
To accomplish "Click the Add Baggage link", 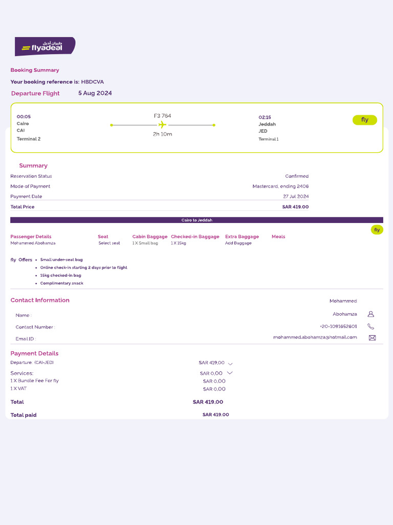I will (238, 243).
